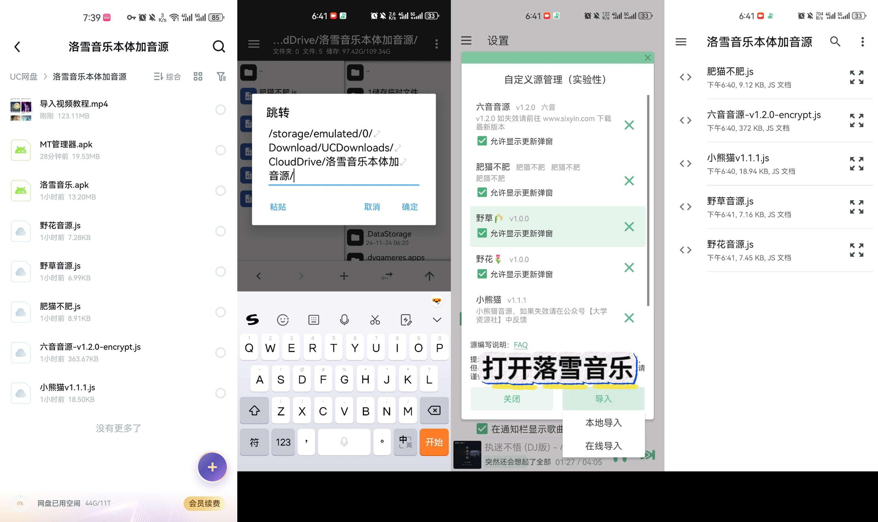Select radio for 肥猫不肥.js in UC网盘
The width and height of the screenshot is (878, 522).
tap(220, 312)
